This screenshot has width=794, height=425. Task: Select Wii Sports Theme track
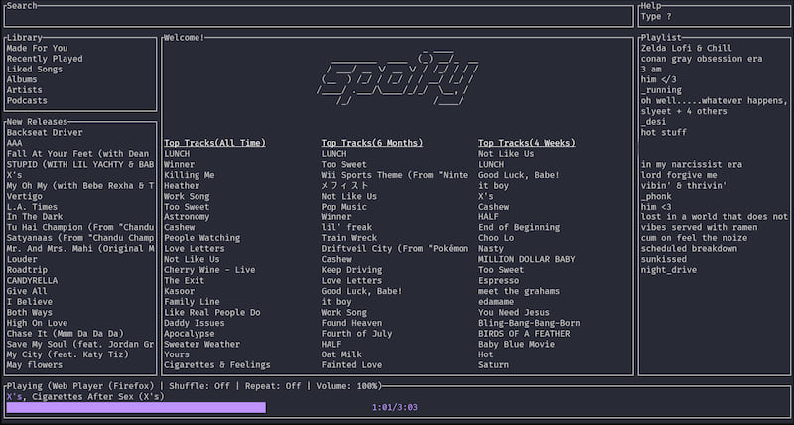(x=395, y=175)
